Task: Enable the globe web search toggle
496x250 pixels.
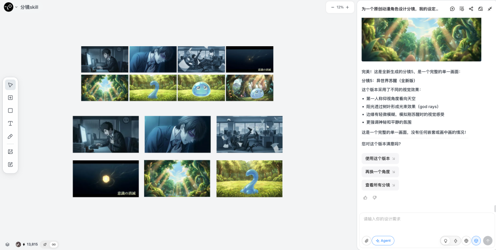Action: [x=466, y=241]
